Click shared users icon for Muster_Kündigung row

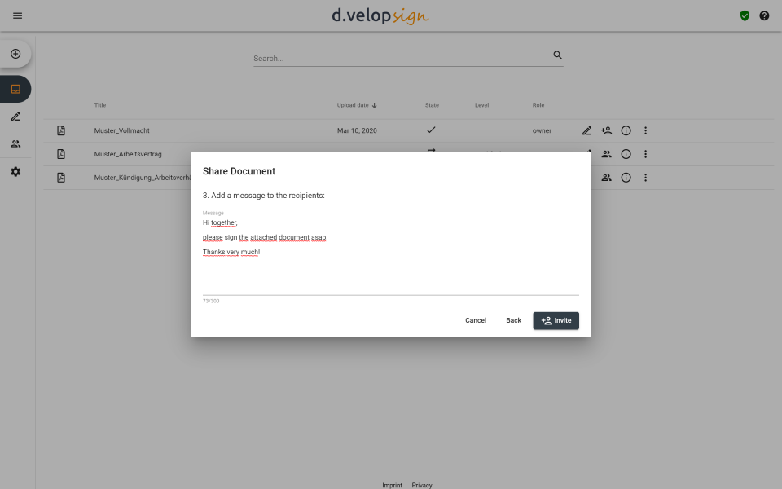point(606,177)
